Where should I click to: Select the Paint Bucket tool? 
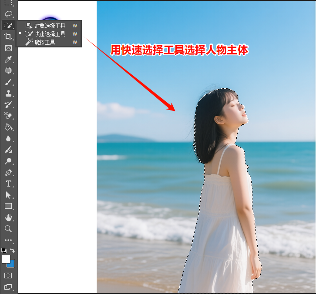coord(8,127)
